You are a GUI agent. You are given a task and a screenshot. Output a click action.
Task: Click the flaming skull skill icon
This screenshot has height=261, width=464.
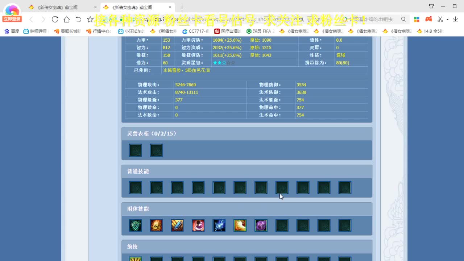[x=157, y=225]
